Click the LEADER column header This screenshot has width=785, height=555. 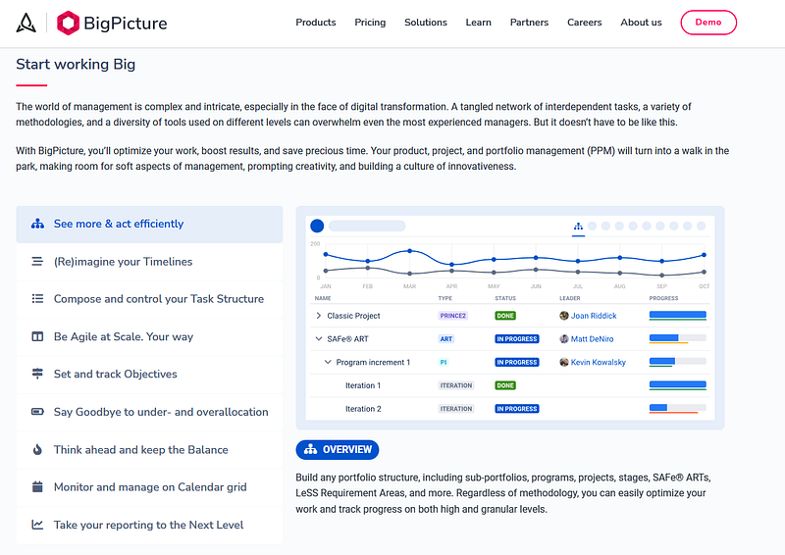pyautogui.click(x=570, y=298)
